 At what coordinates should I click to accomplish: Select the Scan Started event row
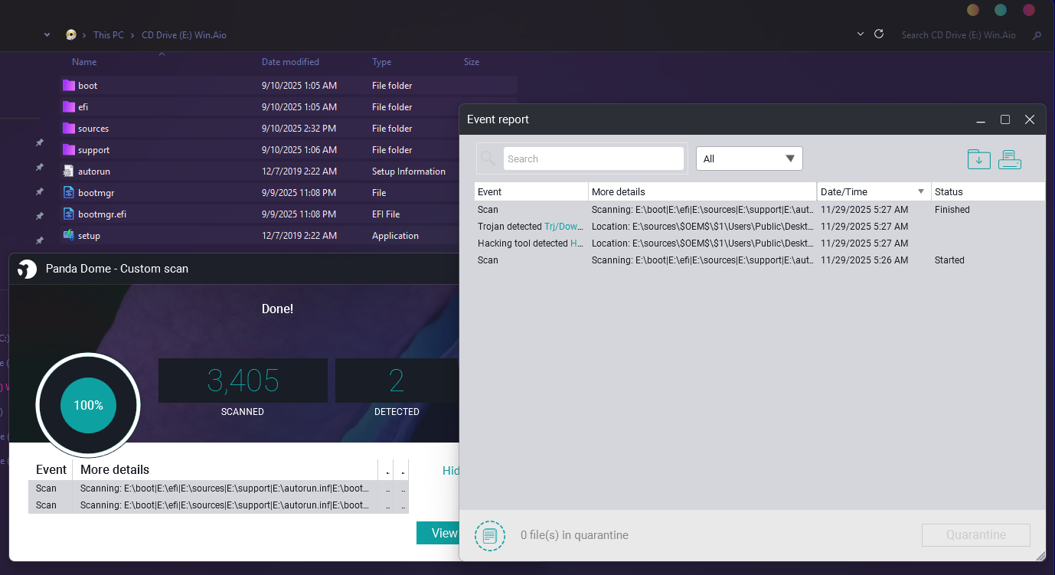tap(759, 260)
